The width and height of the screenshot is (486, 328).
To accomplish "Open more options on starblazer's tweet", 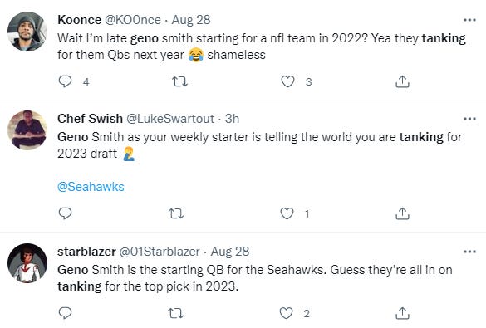I will tap(469, 252).
